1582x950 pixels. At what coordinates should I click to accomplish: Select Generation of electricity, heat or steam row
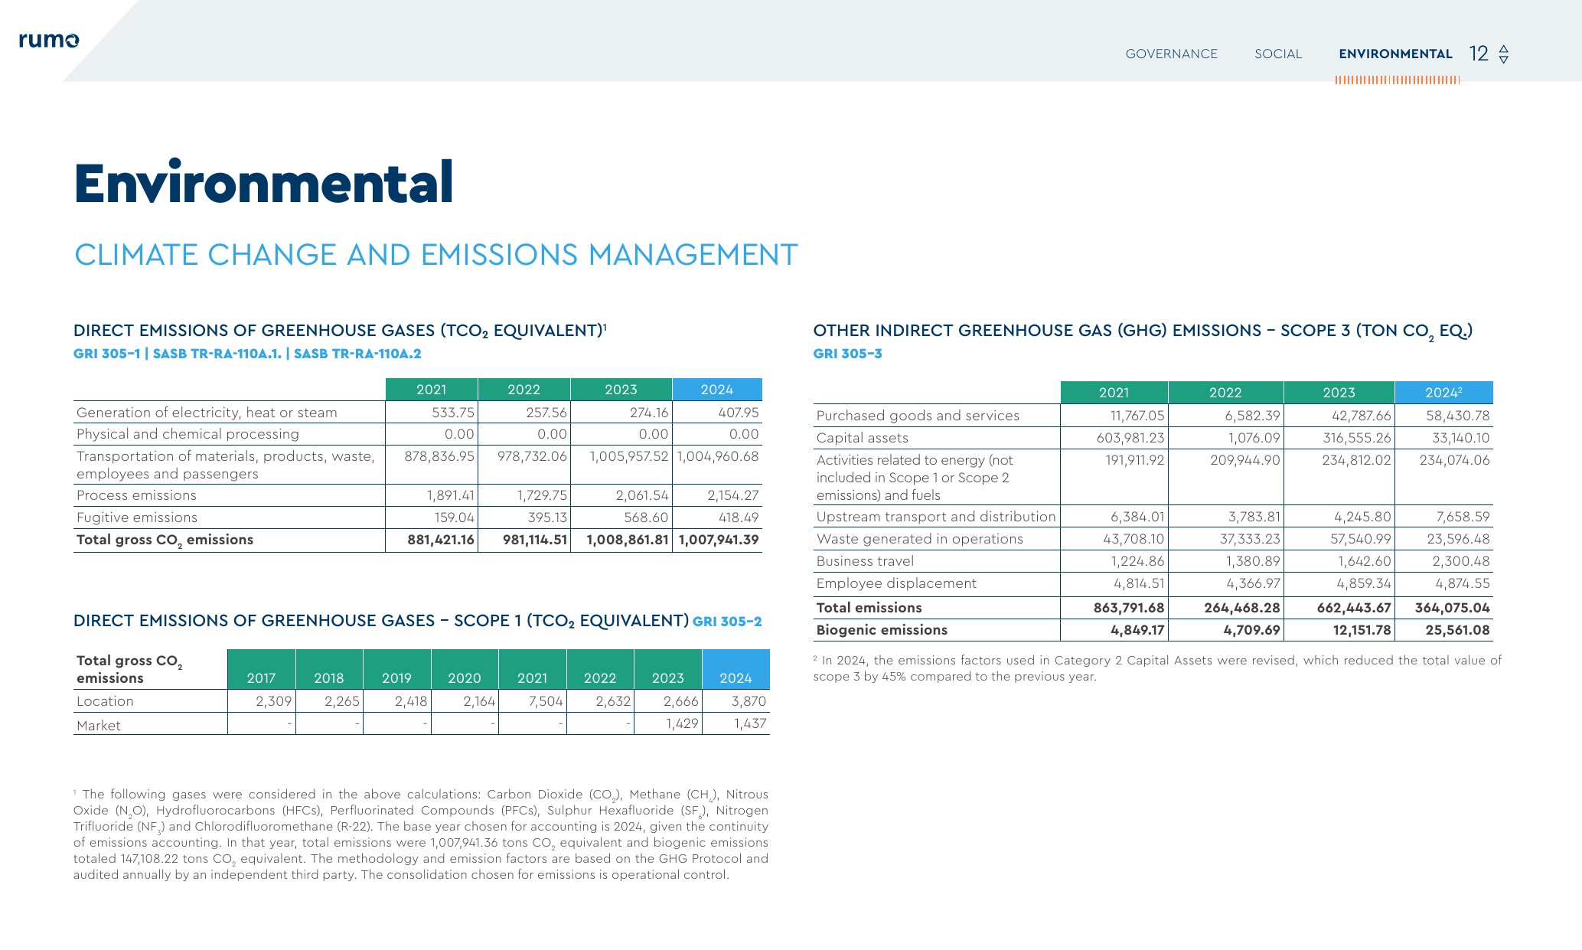418,412
